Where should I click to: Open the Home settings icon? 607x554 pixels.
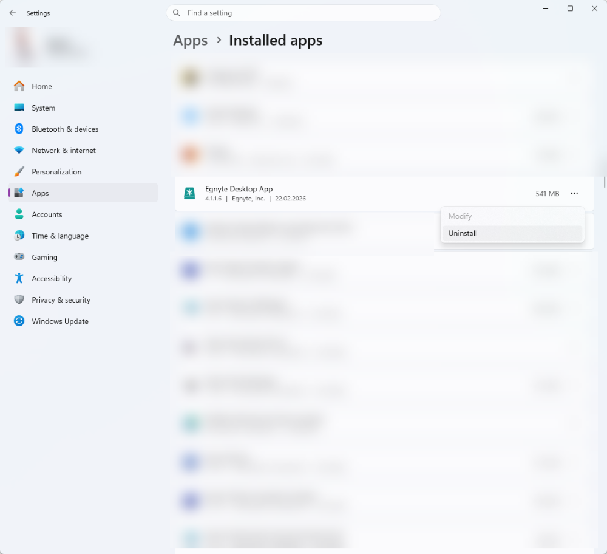click(19, 86)
